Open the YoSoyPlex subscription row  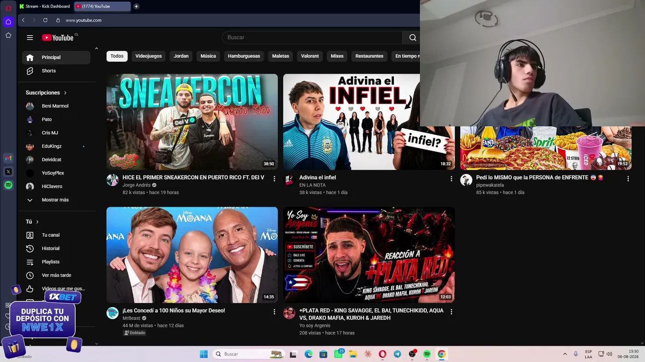56,173
